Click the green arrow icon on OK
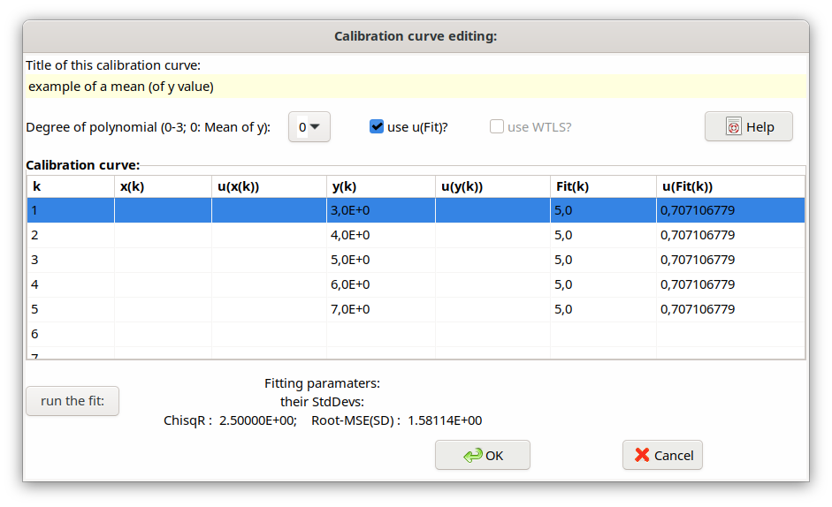Image resolution: width=832 pixels, height=507 pixels. pos(473,455)
